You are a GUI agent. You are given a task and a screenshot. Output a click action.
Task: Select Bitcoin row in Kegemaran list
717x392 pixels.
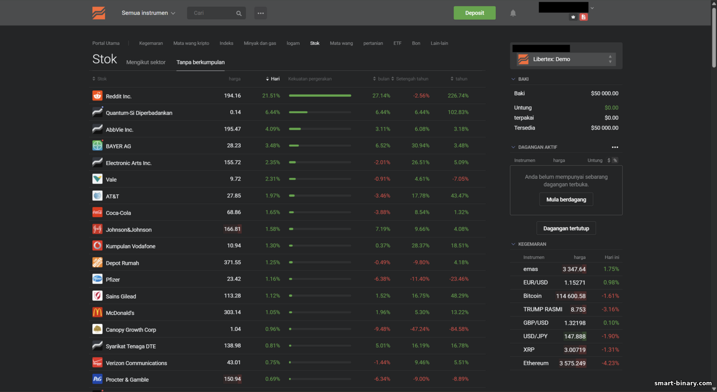566,296
